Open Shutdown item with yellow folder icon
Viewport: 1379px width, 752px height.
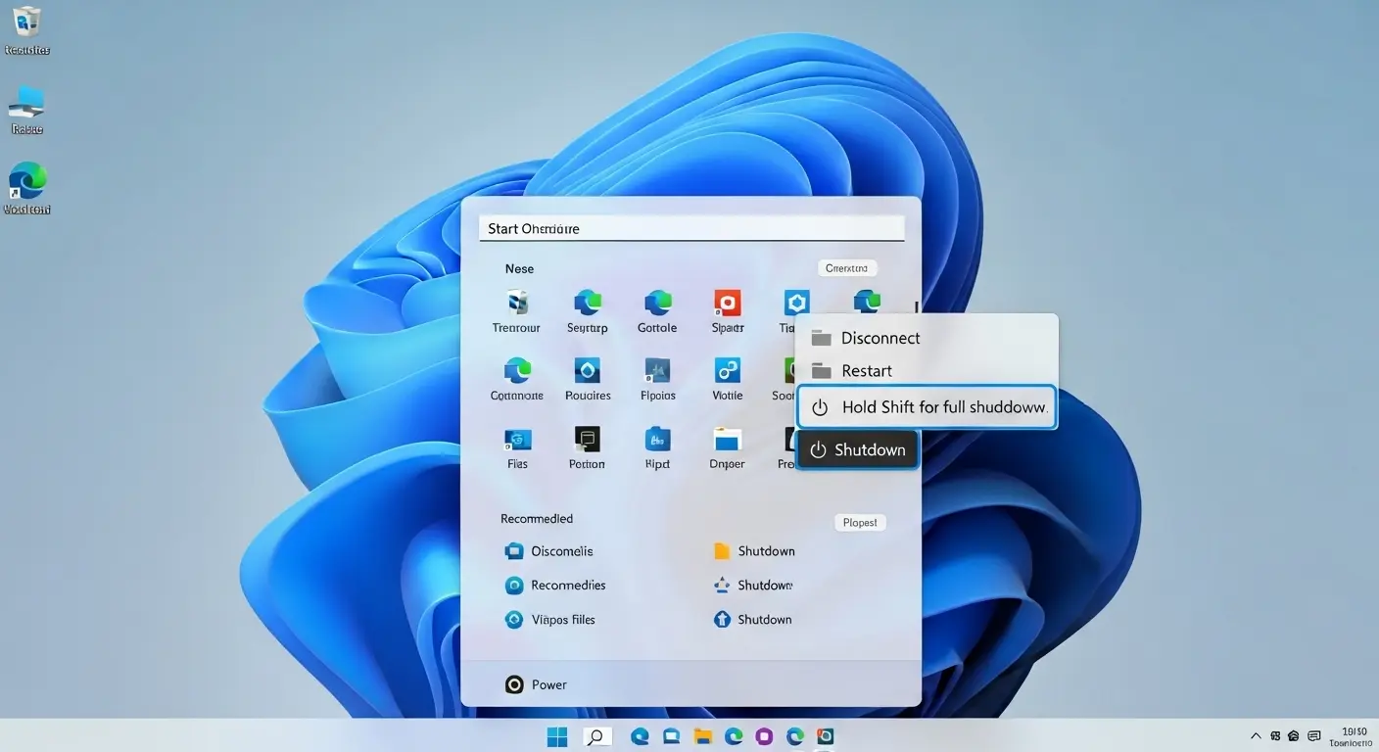754,551
